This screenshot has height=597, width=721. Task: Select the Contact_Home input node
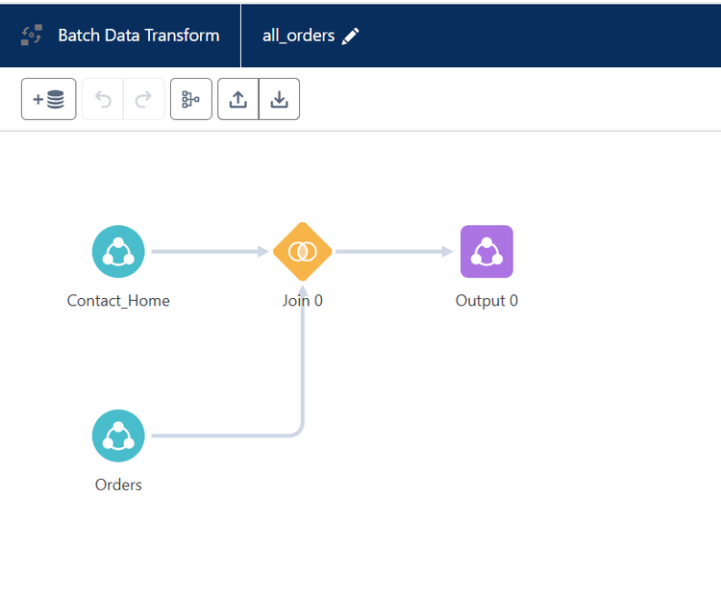[118, 252]
